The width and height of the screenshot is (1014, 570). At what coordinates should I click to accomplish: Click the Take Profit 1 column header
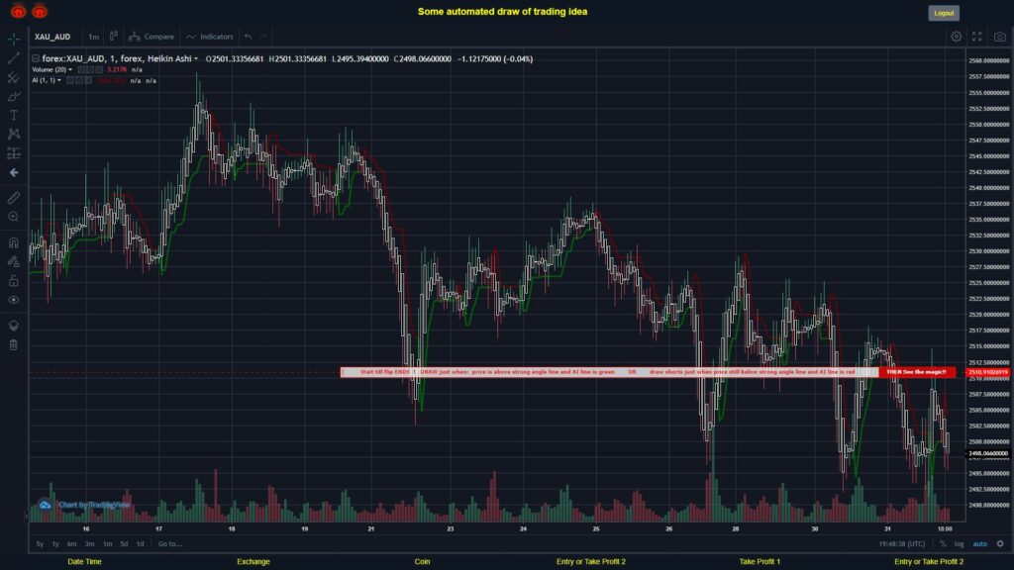tap(760, 562)
